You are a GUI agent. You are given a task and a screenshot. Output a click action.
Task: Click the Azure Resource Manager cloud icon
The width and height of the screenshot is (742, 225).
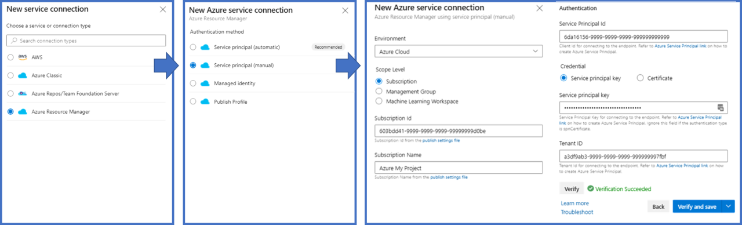click(23, 111)
